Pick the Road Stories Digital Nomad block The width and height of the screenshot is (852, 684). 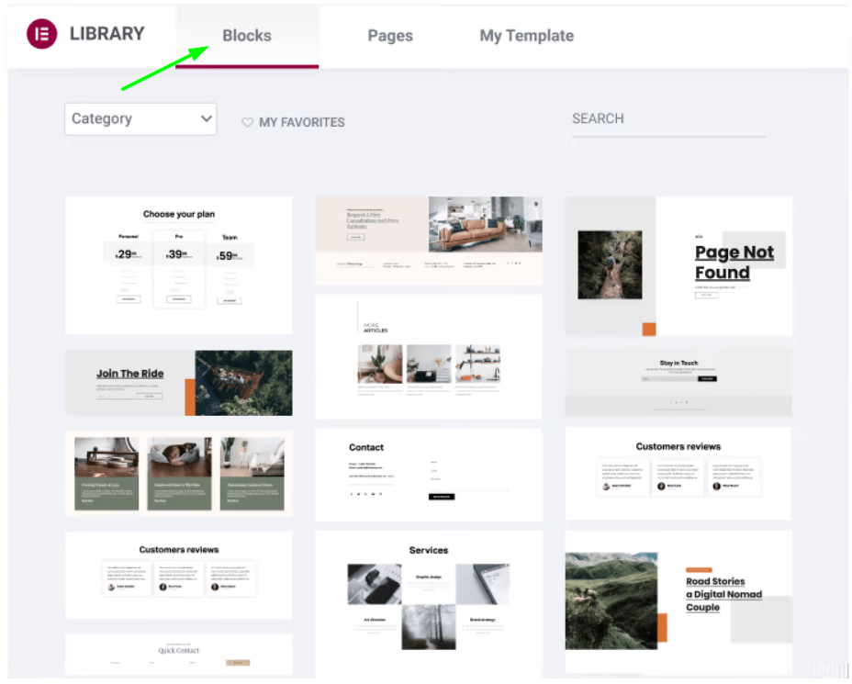pyautogui.click(x=678, y=601)
